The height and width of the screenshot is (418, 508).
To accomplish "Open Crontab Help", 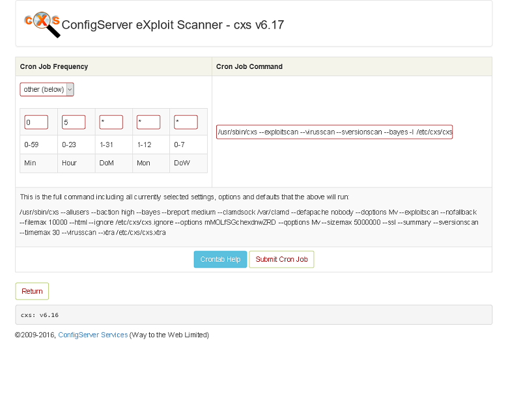I will pos(220,259).
